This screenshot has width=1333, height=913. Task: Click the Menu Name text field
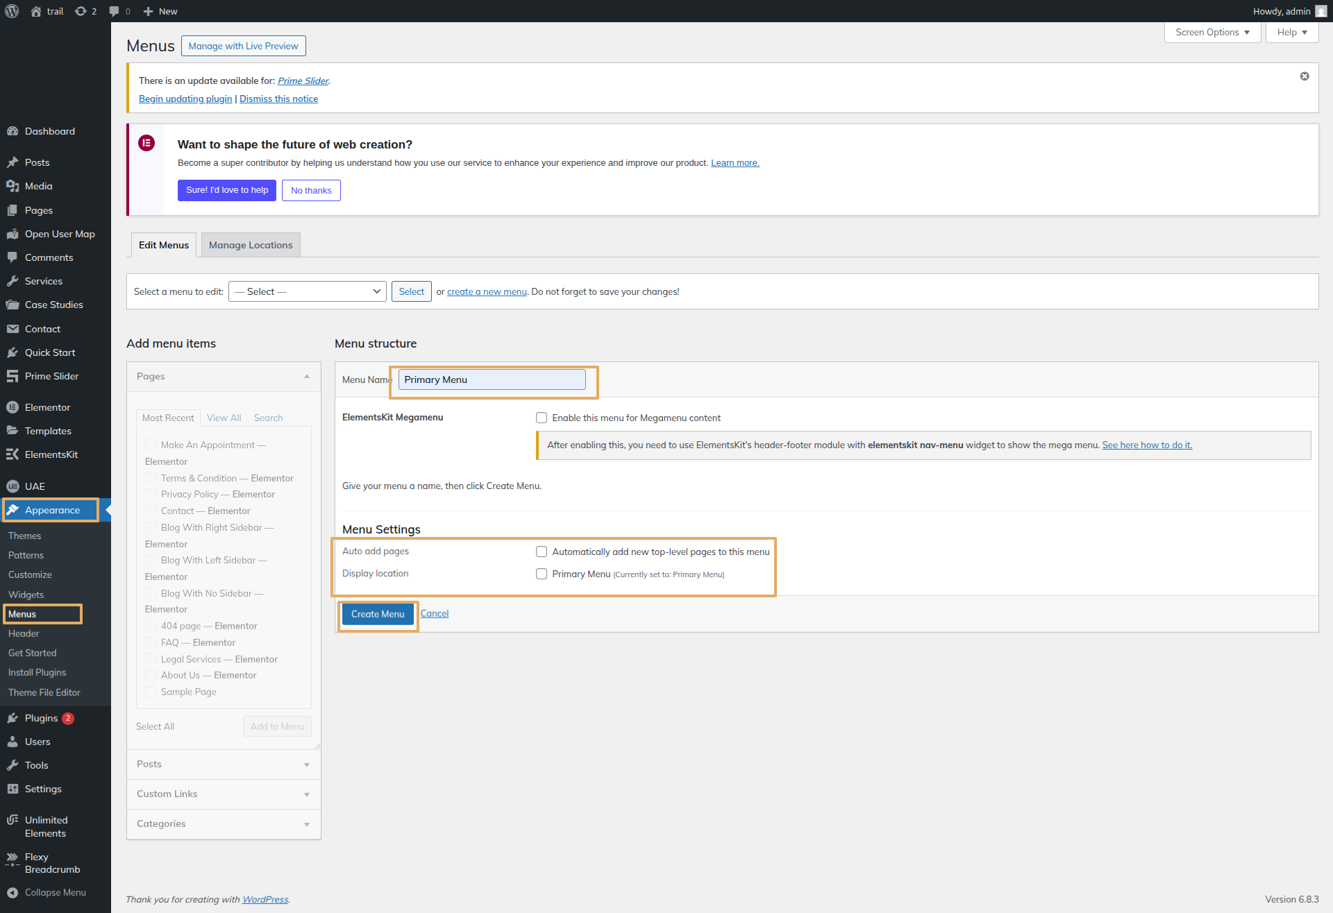pos(492,379)
